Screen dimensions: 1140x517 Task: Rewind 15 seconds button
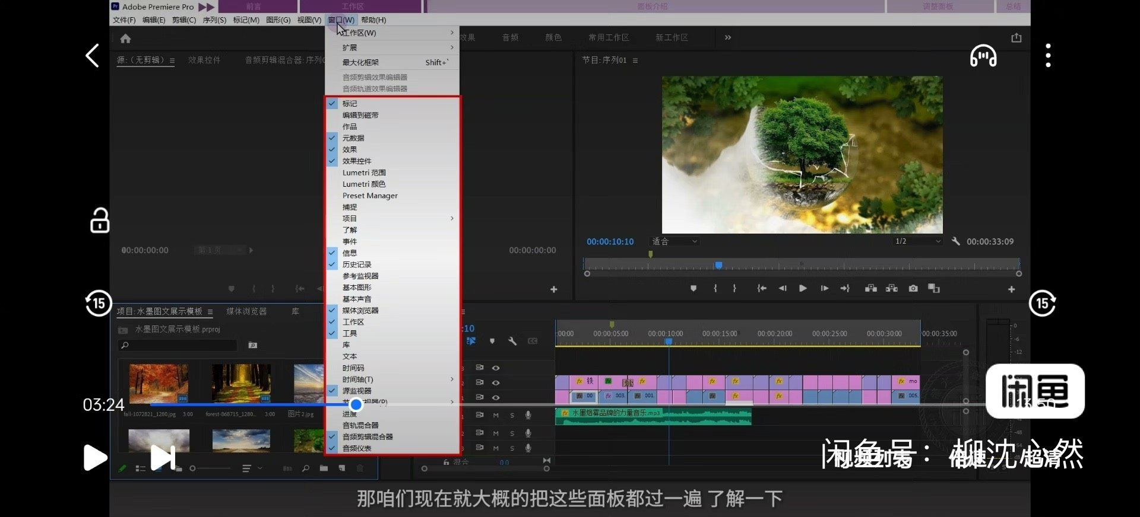(x=99, y=304)
